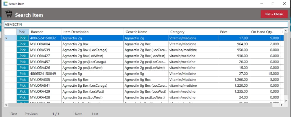
Task: Click the Pick column header
Action: pyautogui.click(x=23, y=32)
